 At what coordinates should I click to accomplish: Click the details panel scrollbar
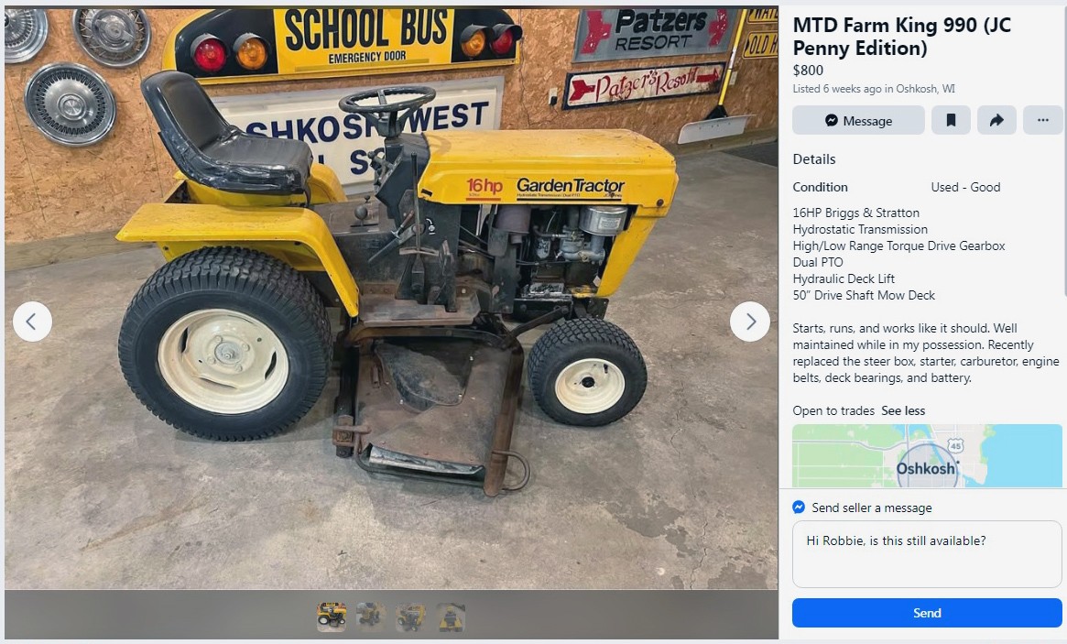1064,153
